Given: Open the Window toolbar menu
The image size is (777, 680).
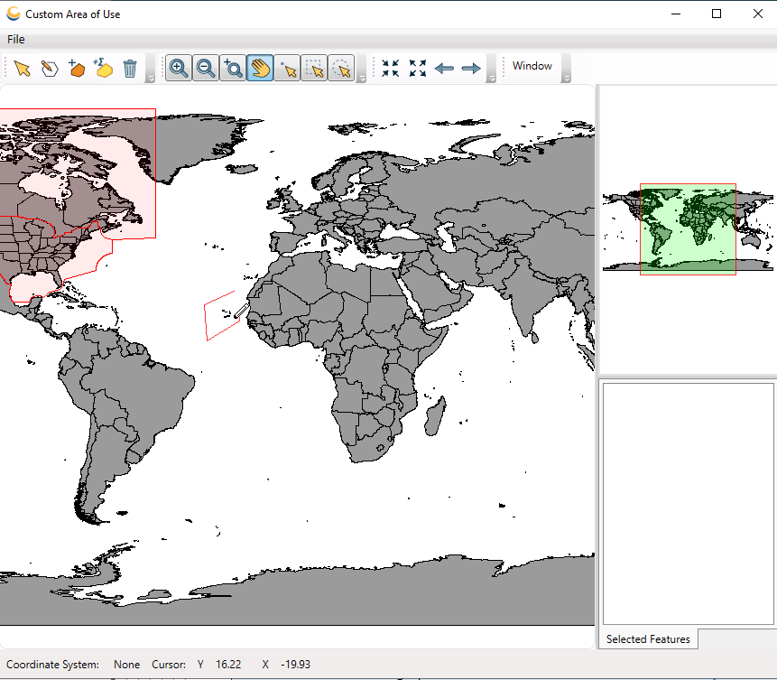Looking at the screenshot, I should click(x=532, y=66).
